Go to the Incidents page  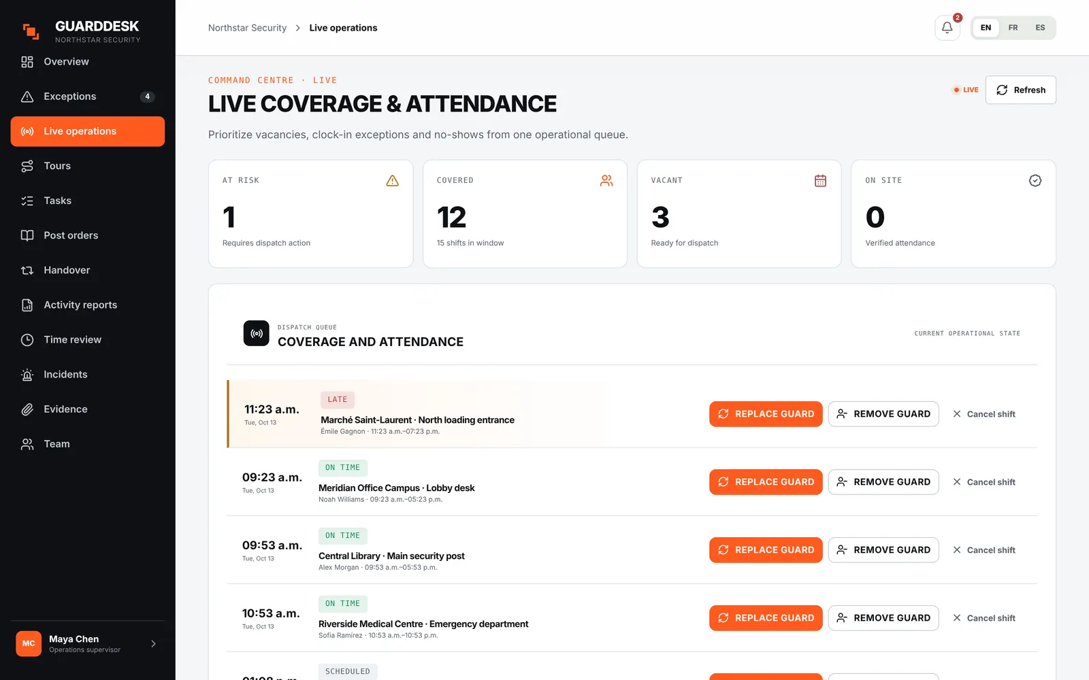(x=88, y=375)
